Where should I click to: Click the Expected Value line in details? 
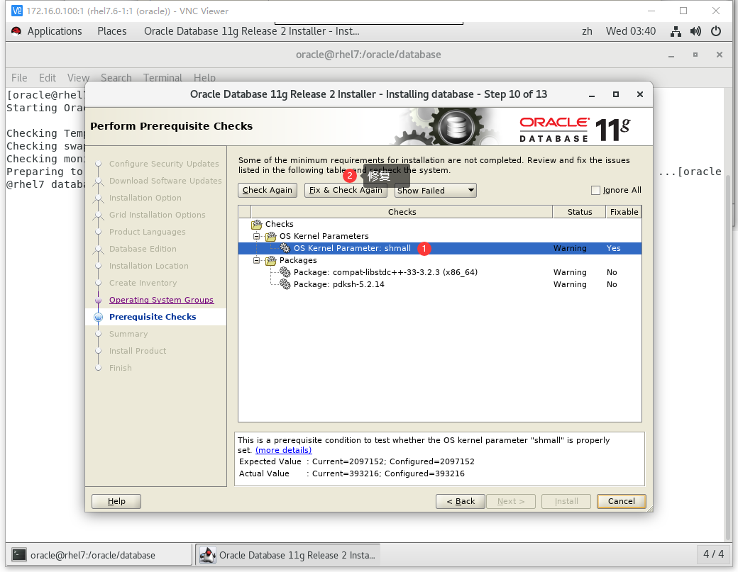[356, 461]
